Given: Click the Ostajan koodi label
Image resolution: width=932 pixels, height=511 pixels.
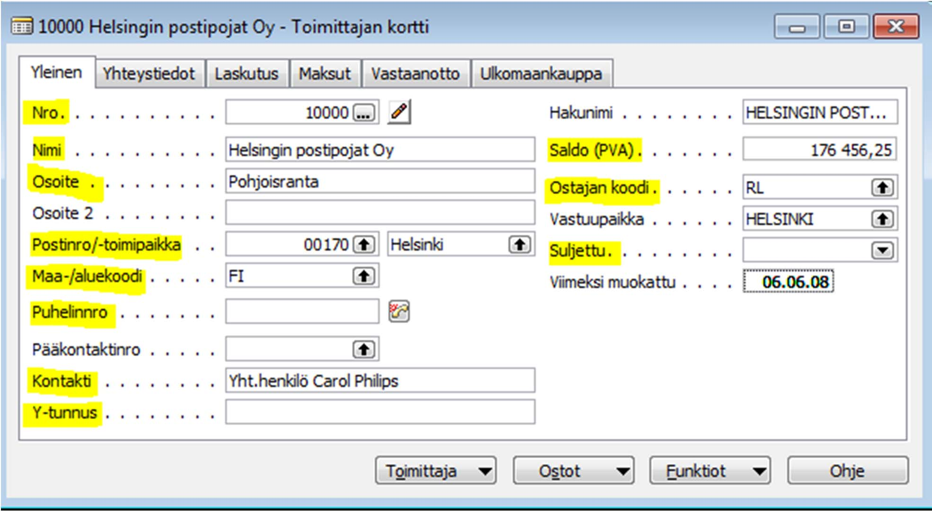Looking at the screenshot, I should pos(599,188).
